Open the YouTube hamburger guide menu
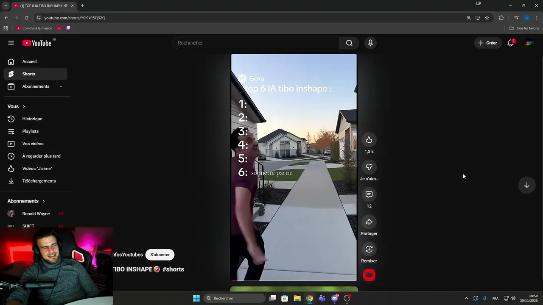543x305 pixels. 11,43
